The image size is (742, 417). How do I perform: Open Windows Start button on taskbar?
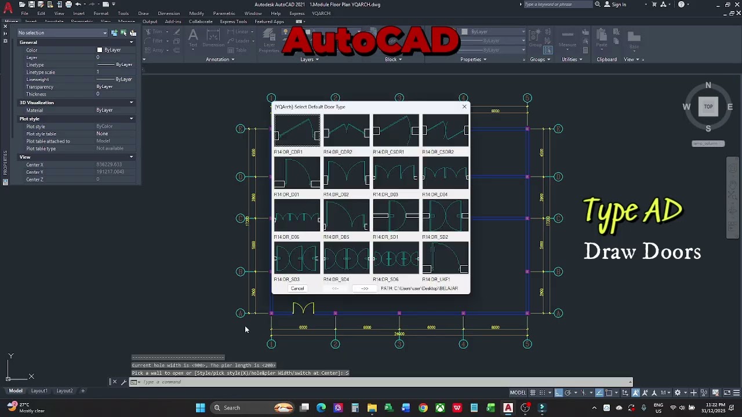(200, 408)
